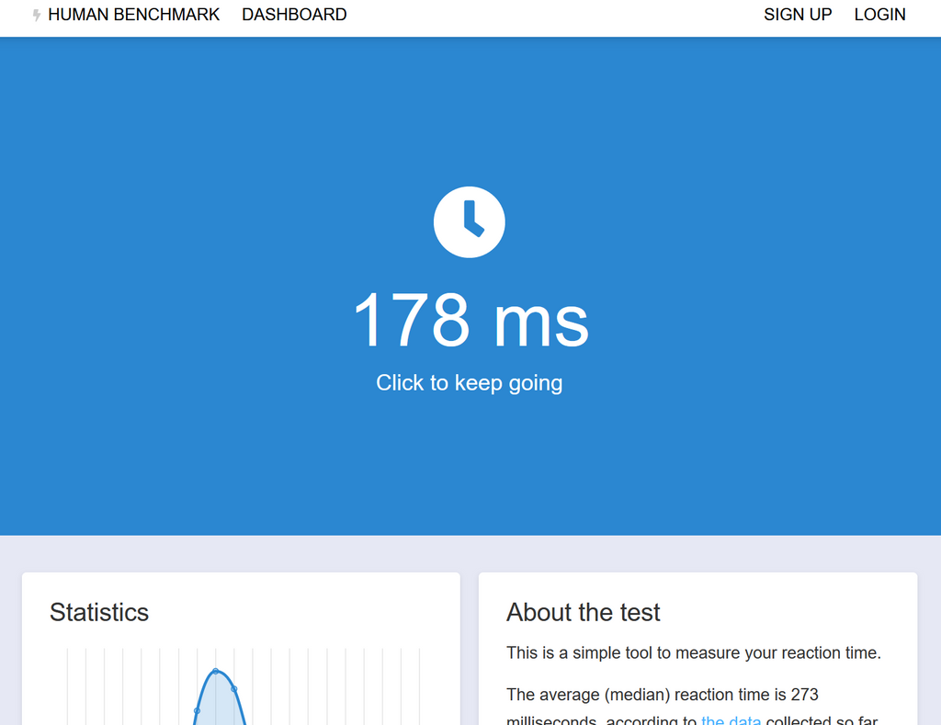Image resolution: width=941 pixels, height=725 pixels.
Task: Click the blank navbar space between DASHBOARD and SIGN UP
Action: point(551,15)
